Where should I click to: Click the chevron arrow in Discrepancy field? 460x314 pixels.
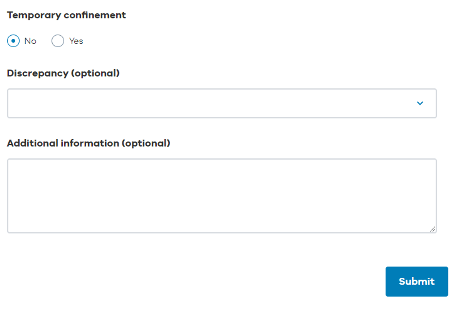tap(420, 103)
